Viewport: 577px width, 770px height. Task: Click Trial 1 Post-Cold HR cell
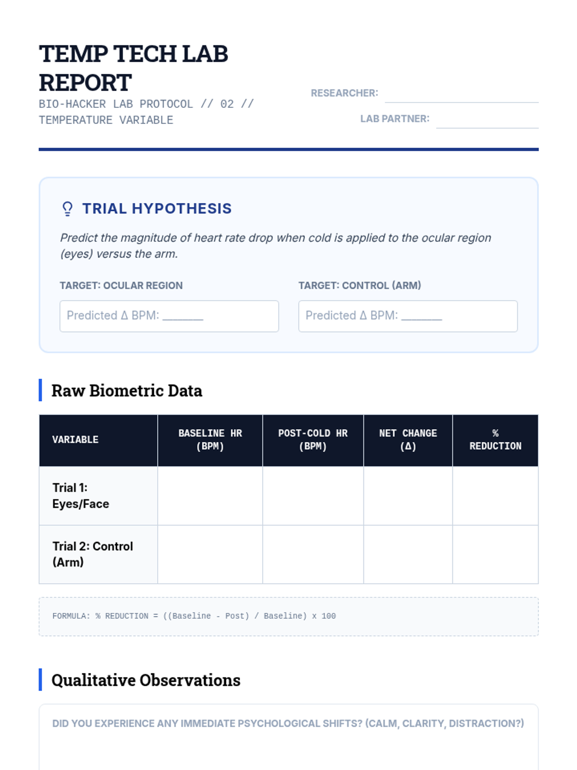click(313, 496)
